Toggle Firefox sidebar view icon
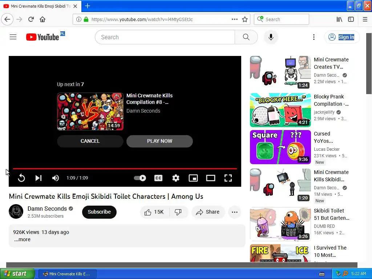 click(351, 19)
